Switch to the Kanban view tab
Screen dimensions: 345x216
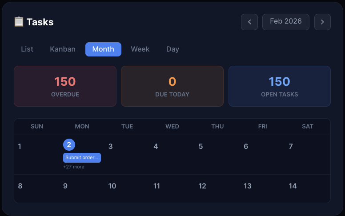pos(63,49)
